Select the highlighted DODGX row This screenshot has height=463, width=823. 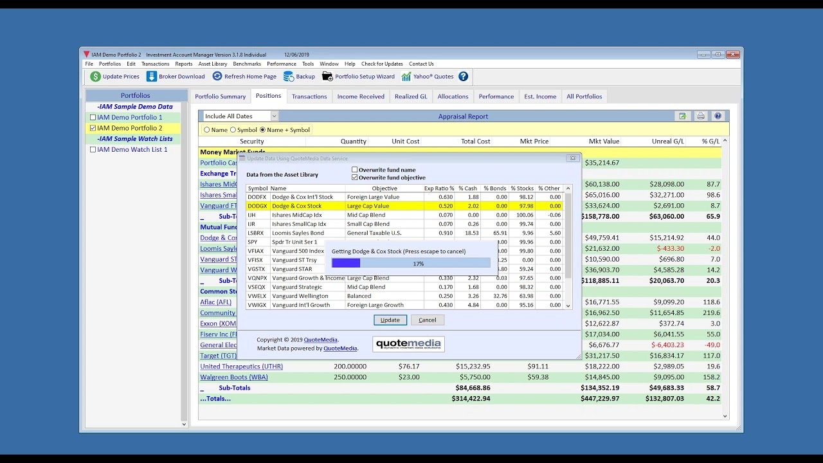[404, 206]
